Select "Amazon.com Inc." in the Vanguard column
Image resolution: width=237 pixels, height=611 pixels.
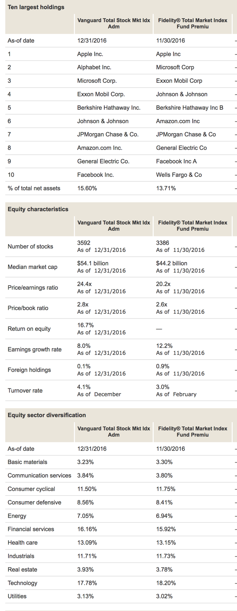pos(100,148)
